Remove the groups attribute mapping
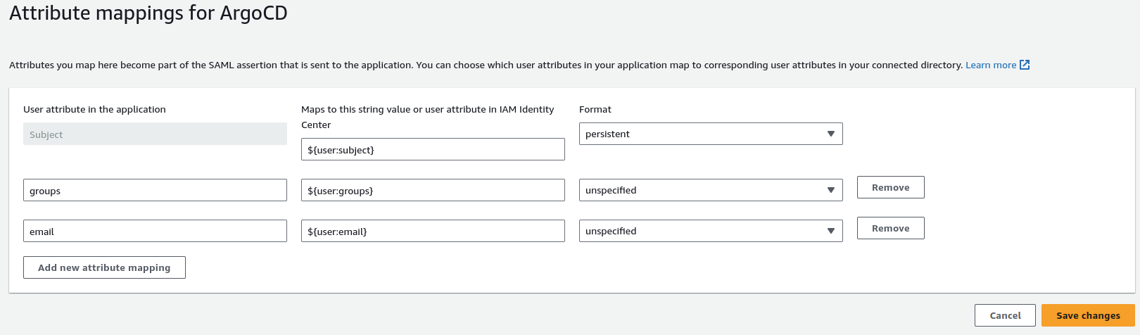The height and width of the screenshot is (335, 1140). tap(890, 187)
